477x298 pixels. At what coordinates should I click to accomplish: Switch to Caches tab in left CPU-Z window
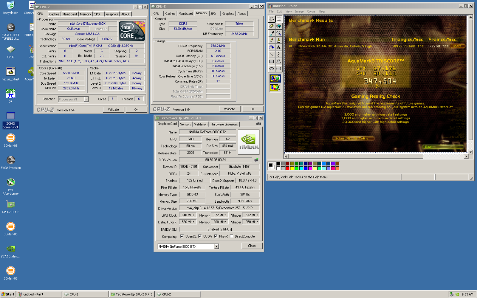[54, 14]
